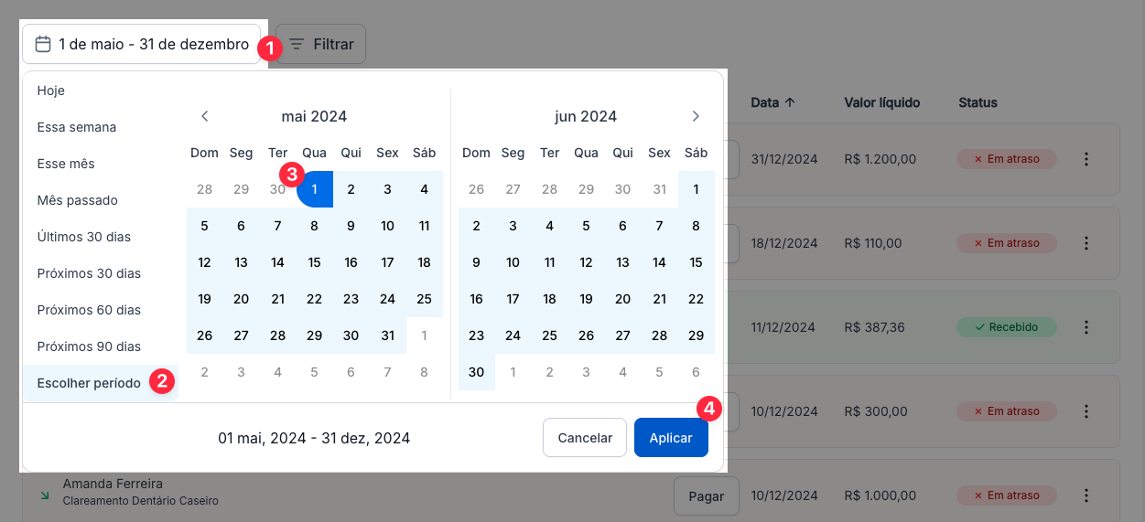Open the date range picker field
This screenshot has width=1145, height=522.
[x=142, y=44]
